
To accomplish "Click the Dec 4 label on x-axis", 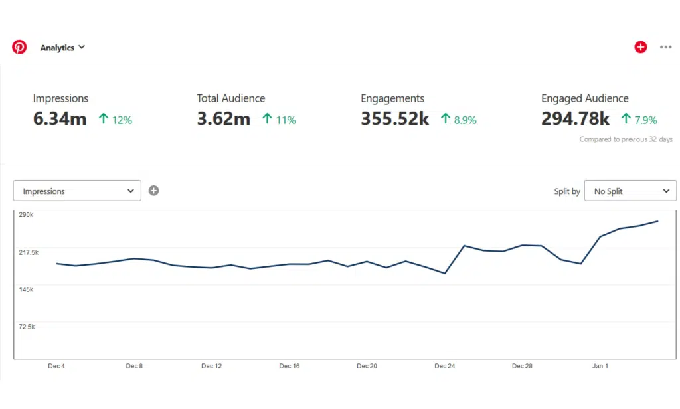I will [x=56, y=366].
